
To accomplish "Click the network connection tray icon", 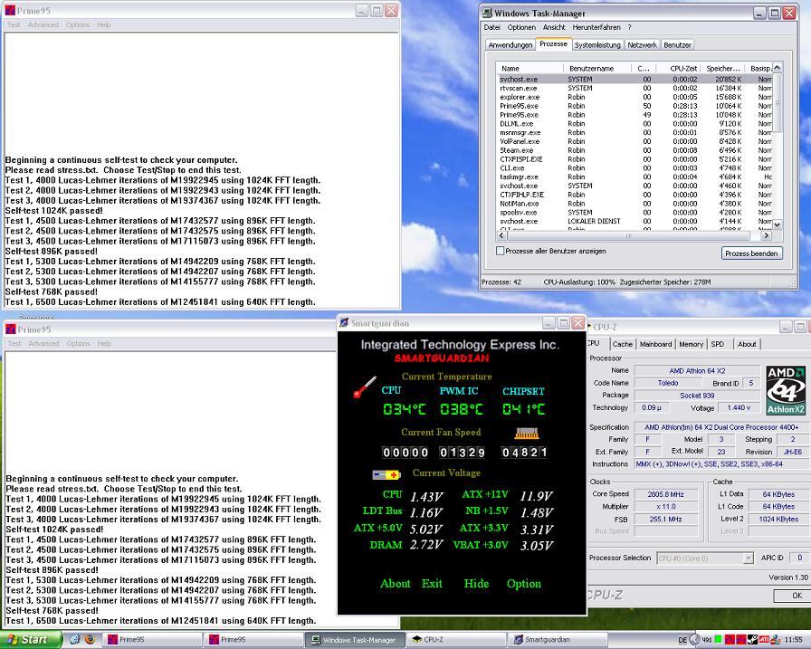I will pos(776,640).
